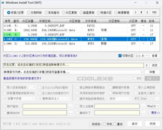
Task: Enable 用户驱动 checkbox
Action: pos(5,106)
